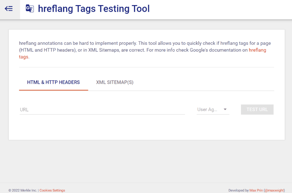Visit the Max Prin link
The height and width of the screenshot is (193, 292).
256,190
